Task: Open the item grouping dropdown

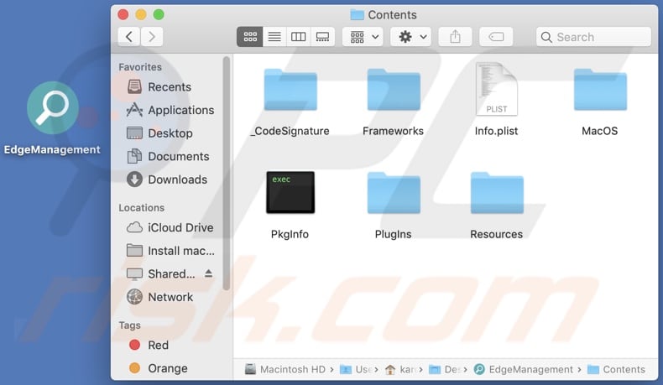Action: coord(363,37)
